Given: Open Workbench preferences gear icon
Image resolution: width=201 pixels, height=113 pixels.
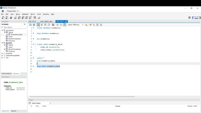Looking at the screenshot, I should click(x=189, y=18).
